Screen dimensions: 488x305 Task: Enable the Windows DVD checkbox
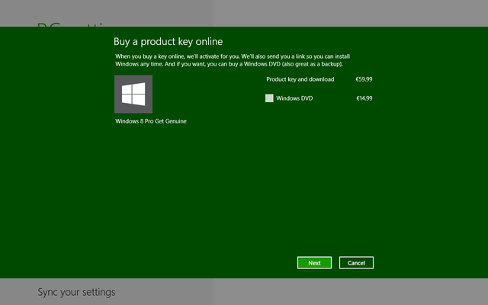coord(269,98)
